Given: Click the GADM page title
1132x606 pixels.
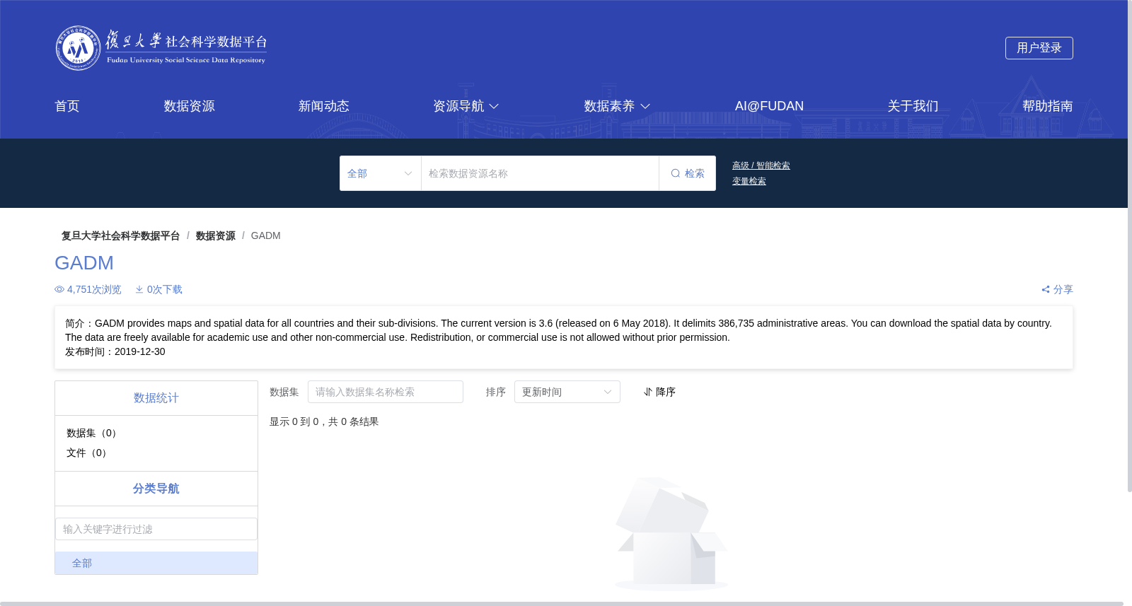Looking at the screenshot, I should tap(84, 262).
